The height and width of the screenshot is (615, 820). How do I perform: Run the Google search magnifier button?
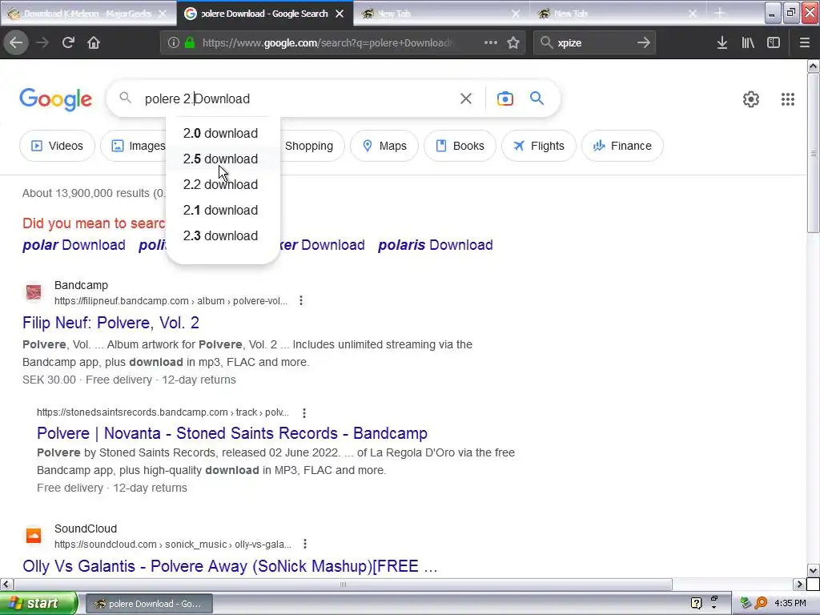[x=537, y=98]
